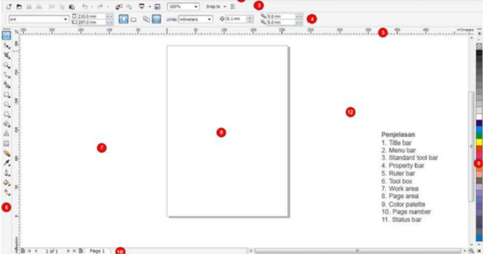This screenshot has height=254, width=483.
Task: Click the Redo arrow
Action: pos(100,6)
